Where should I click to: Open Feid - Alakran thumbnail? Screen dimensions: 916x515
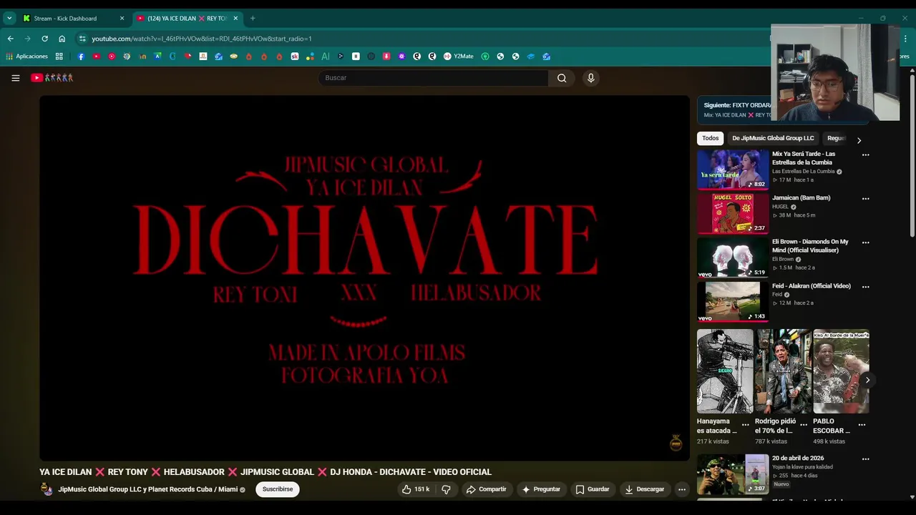click(x=733, y=301)
